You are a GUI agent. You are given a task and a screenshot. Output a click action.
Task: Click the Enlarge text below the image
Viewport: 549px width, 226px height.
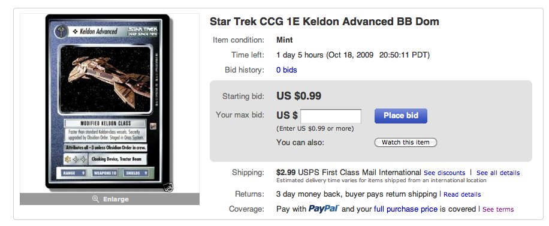click(x=116, y=199)
